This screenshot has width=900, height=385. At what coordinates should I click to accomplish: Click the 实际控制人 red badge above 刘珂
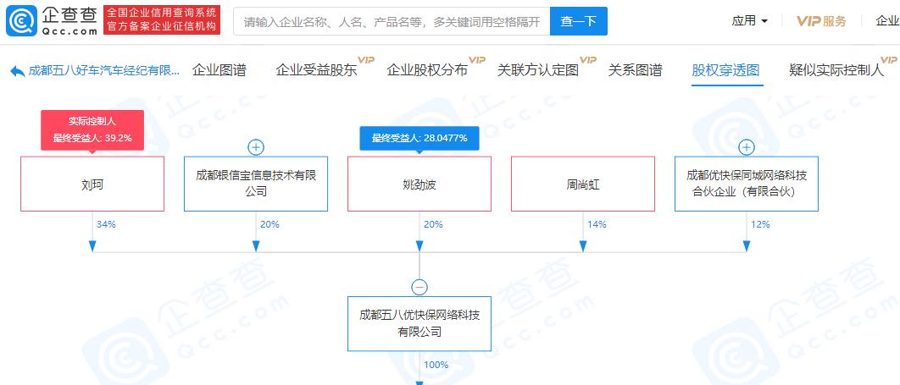point(92,130)
